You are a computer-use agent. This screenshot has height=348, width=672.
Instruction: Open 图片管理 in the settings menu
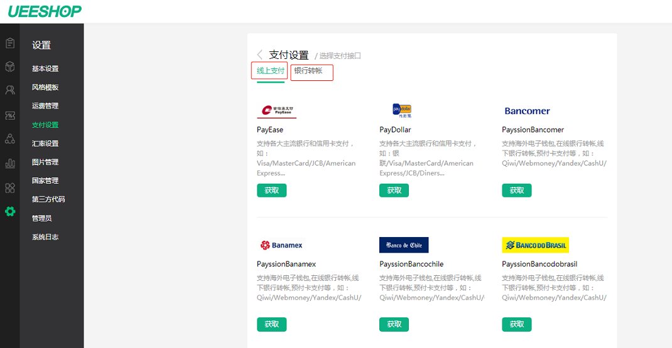coord(45,162)
